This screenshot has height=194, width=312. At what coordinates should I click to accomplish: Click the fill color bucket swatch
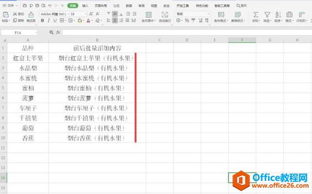[79, 20]
